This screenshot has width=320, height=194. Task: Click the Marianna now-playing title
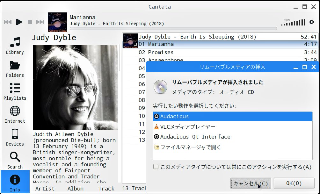(83, 17)
